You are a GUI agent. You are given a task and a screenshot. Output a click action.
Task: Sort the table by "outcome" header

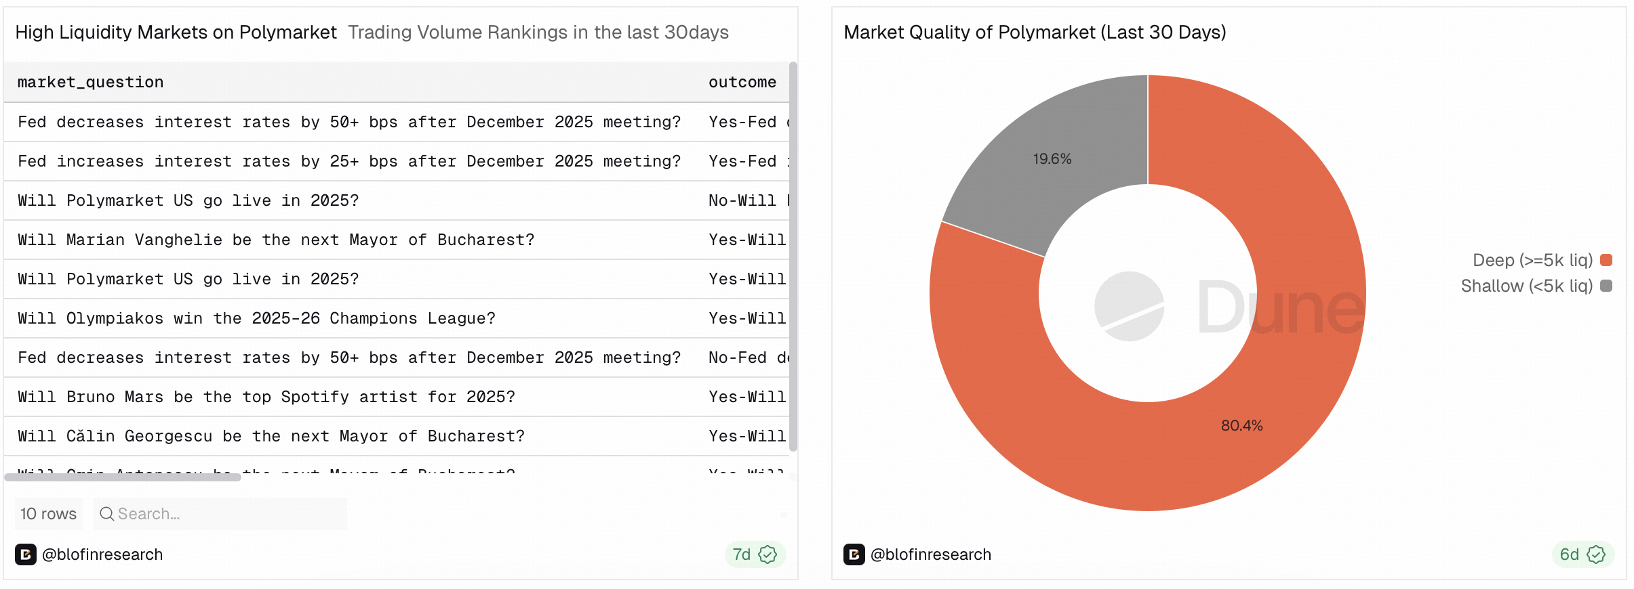(742, 82)
